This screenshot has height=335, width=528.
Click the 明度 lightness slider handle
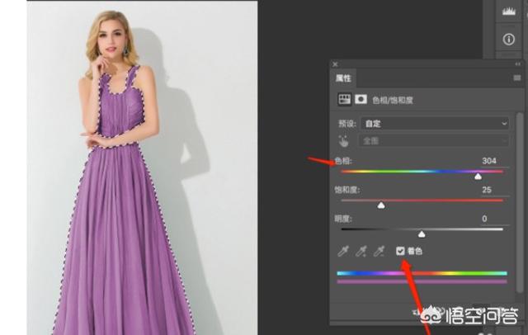click(422, 234)
